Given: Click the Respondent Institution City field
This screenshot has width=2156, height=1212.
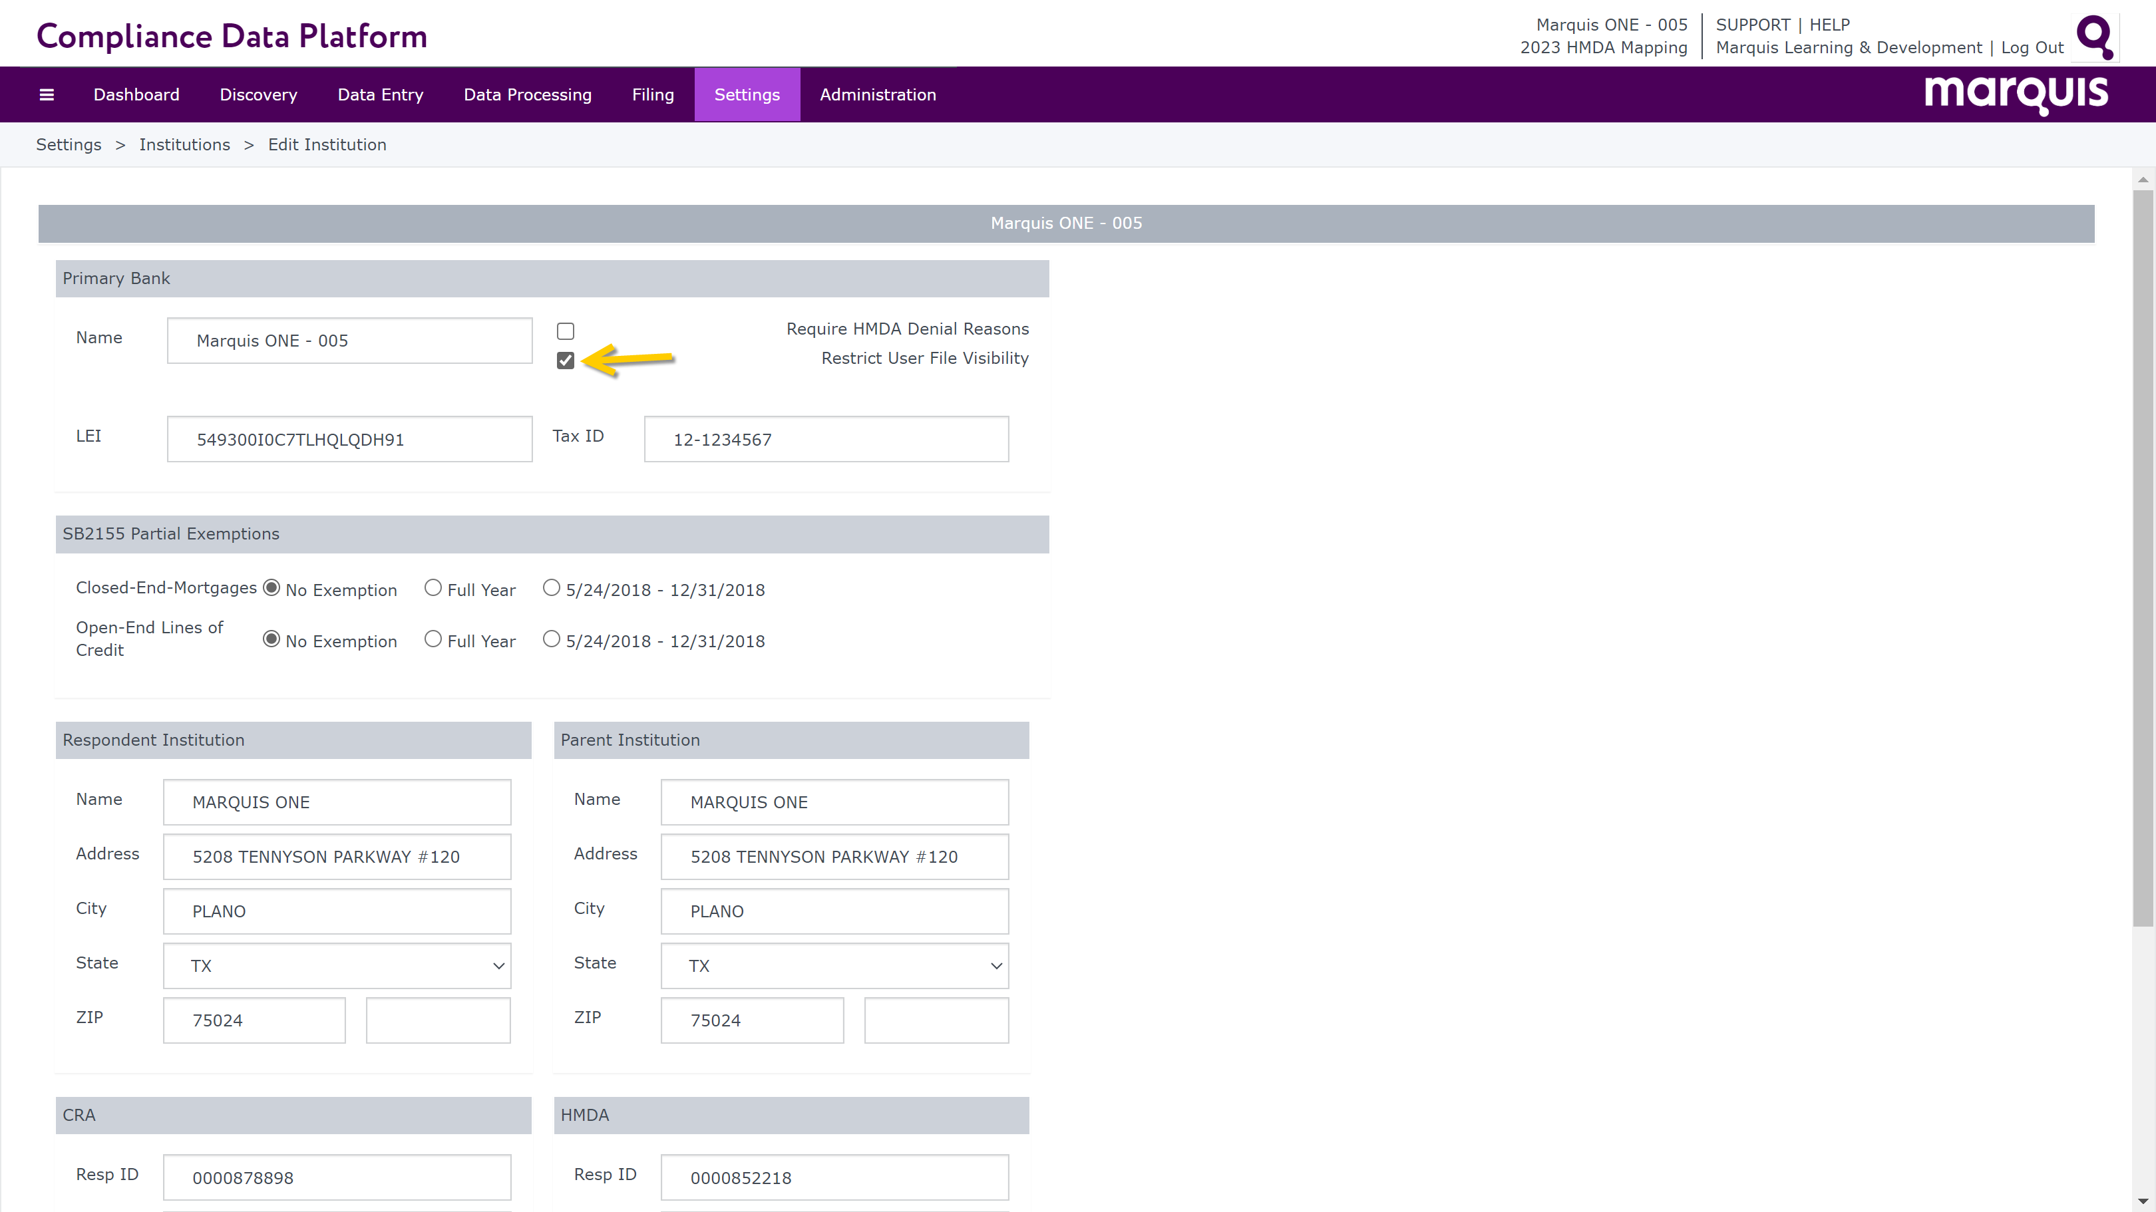Looking at the screenshot, I should coord(337,911).
